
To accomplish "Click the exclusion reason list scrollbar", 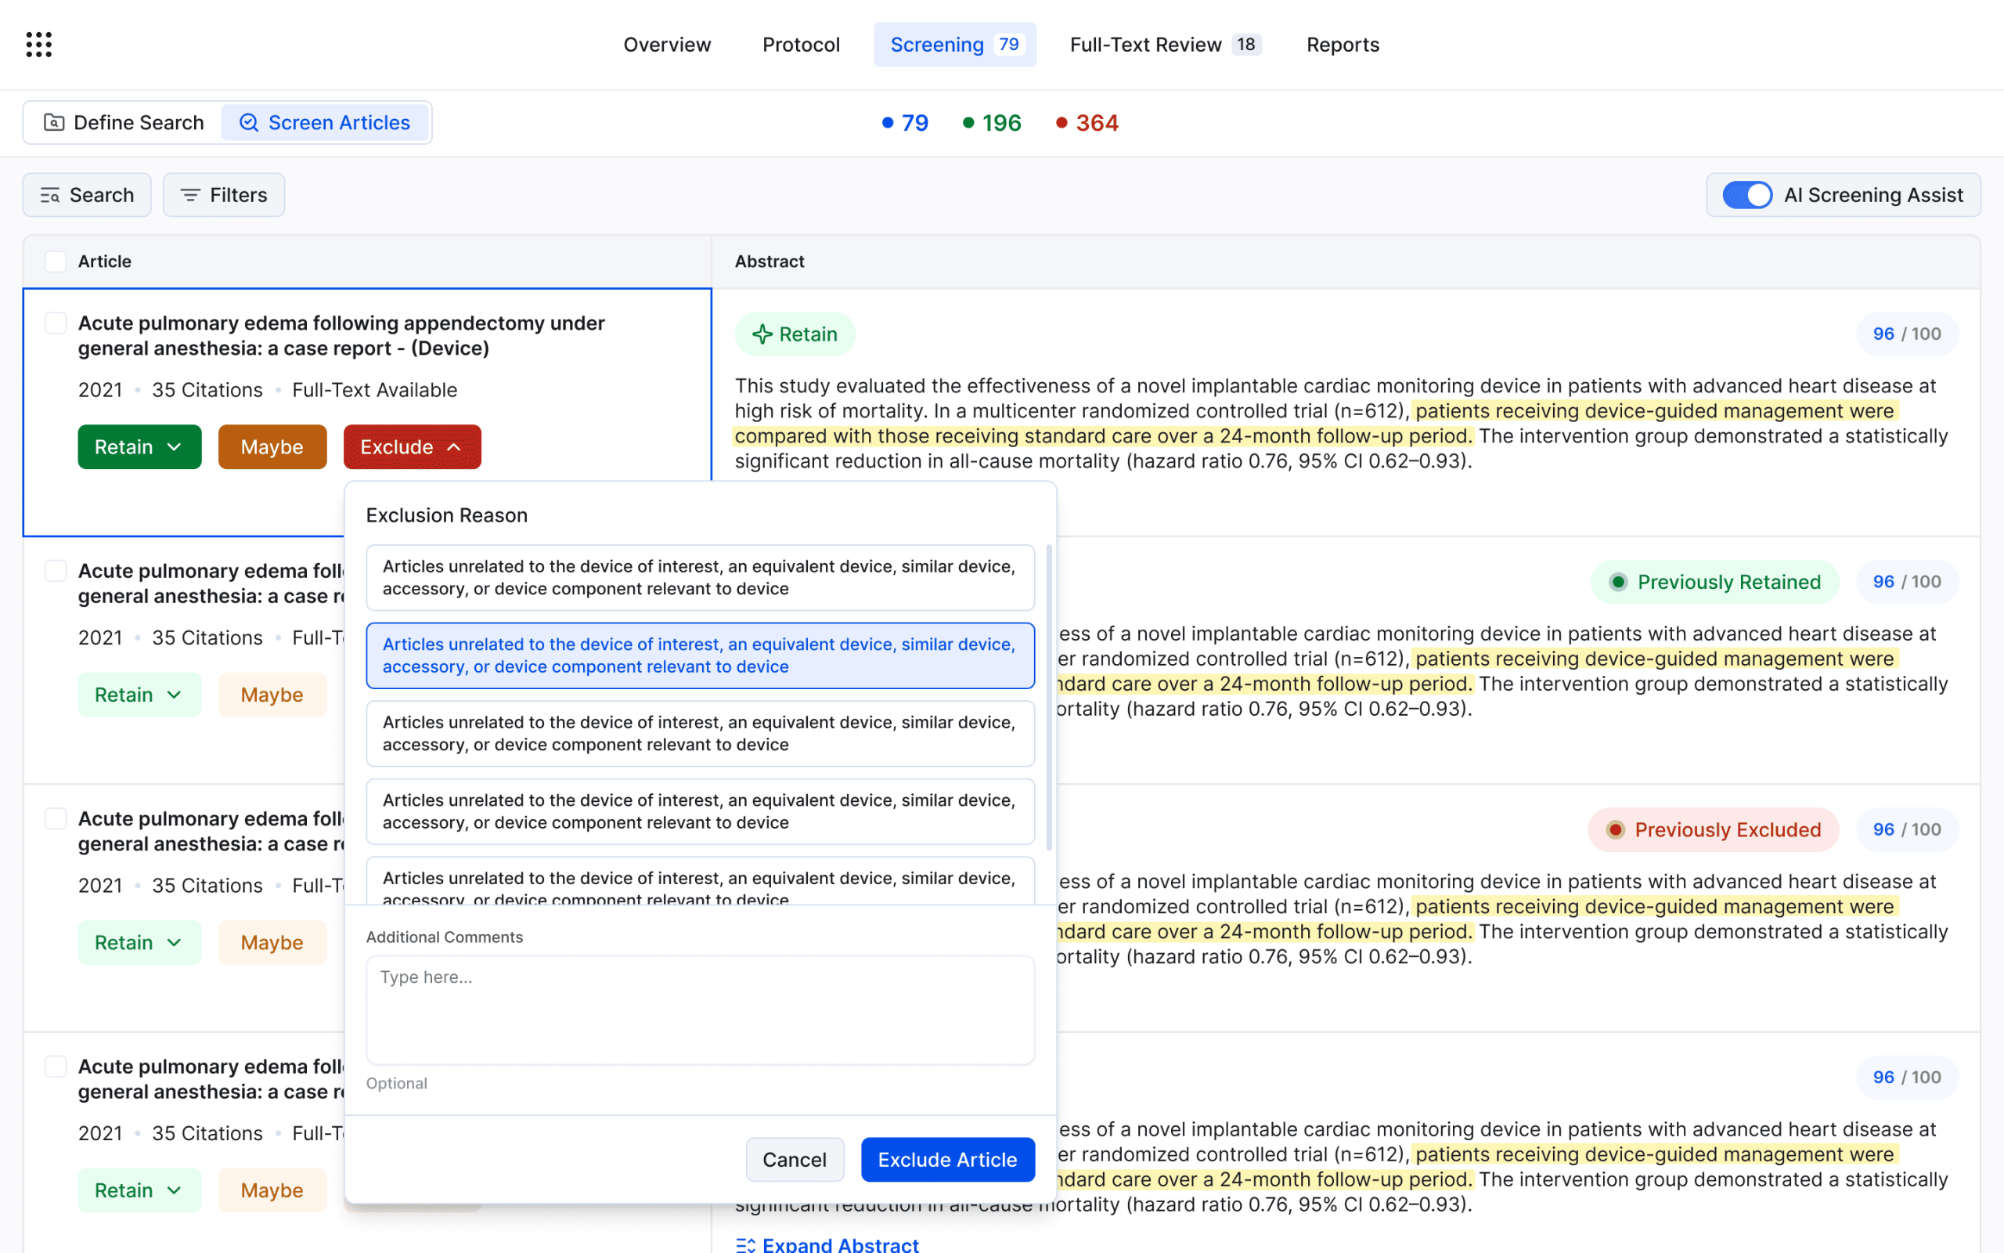I will [1048, 698].
